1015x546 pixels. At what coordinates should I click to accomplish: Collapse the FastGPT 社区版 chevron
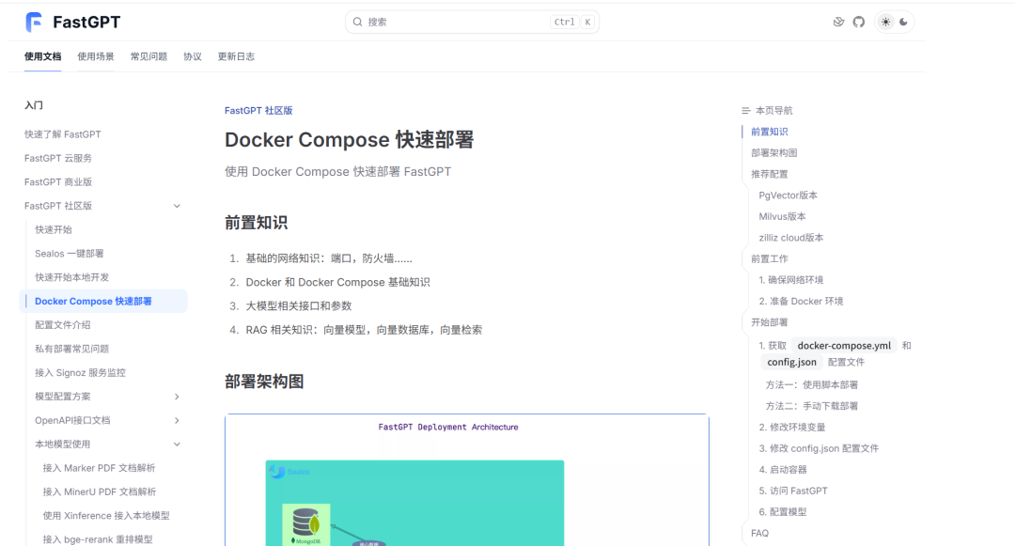coord(177,206)
